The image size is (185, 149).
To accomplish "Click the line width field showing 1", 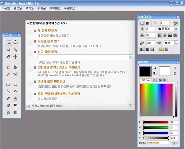I will [x=165, y=23].
